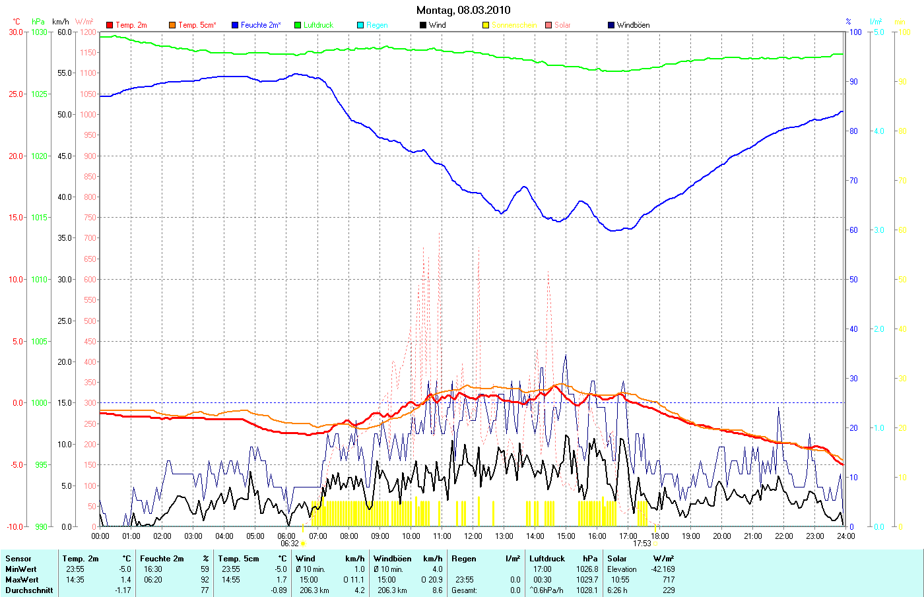Viewport: 924px width, 597px height.
Task: Click the green Luftdruck legend swatch
Action: pyautogui.click(x=298, y=25)
